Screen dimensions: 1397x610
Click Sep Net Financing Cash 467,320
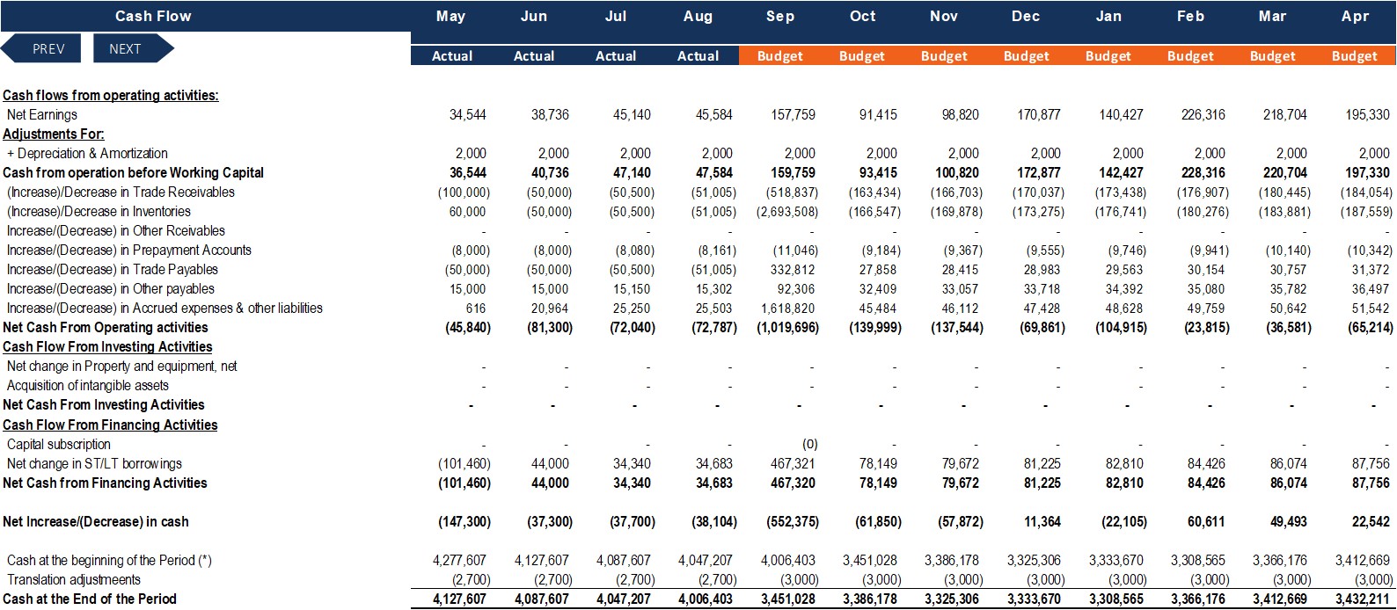coord(794,483)
